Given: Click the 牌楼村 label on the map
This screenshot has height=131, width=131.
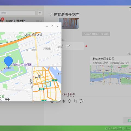Looking at the screenshot, I should 47,49.
